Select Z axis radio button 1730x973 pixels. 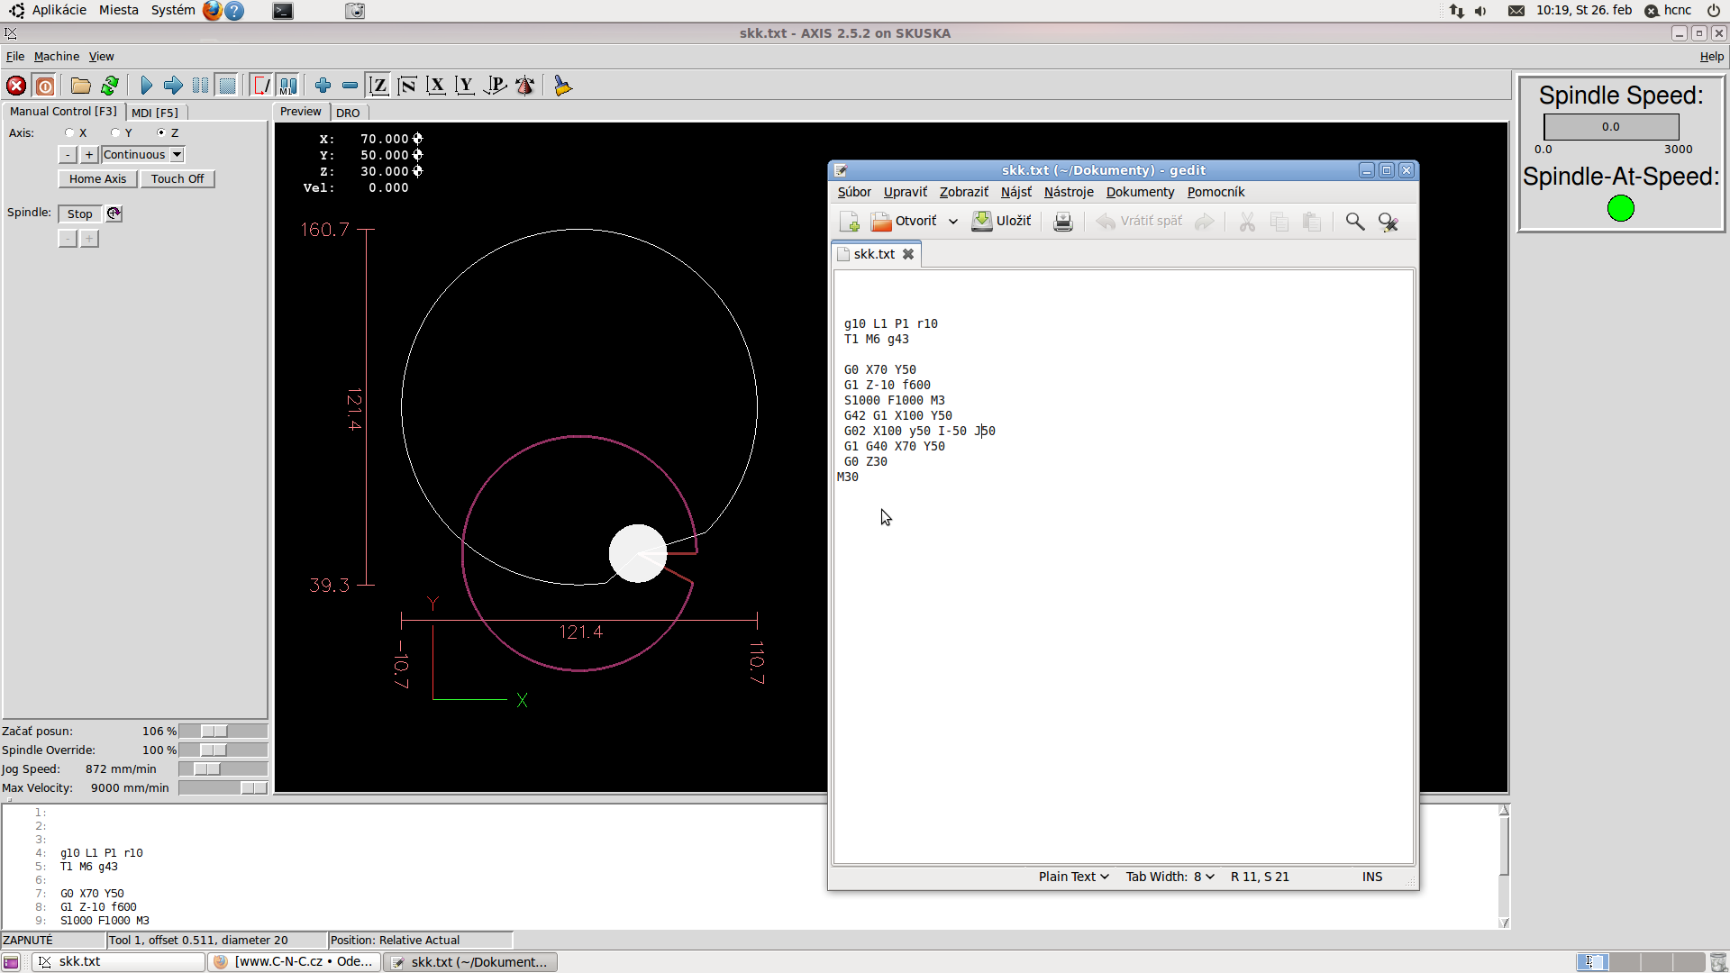click(161, 132)
